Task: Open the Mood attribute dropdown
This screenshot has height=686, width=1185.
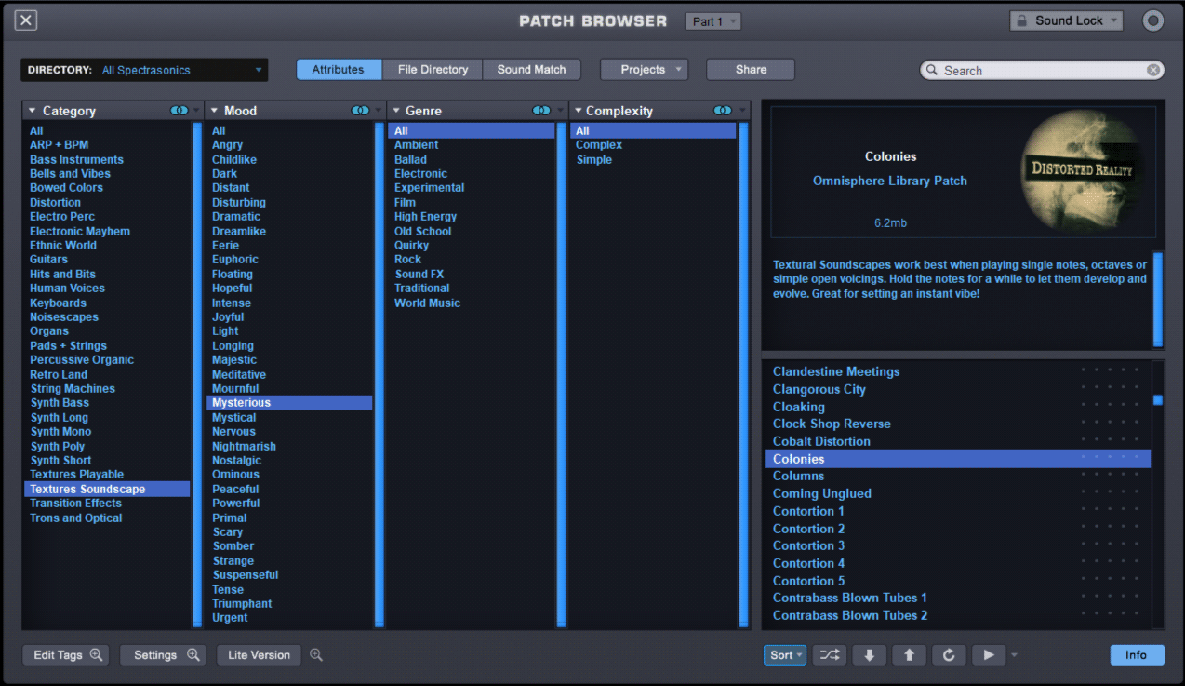Action: point(214,111)
